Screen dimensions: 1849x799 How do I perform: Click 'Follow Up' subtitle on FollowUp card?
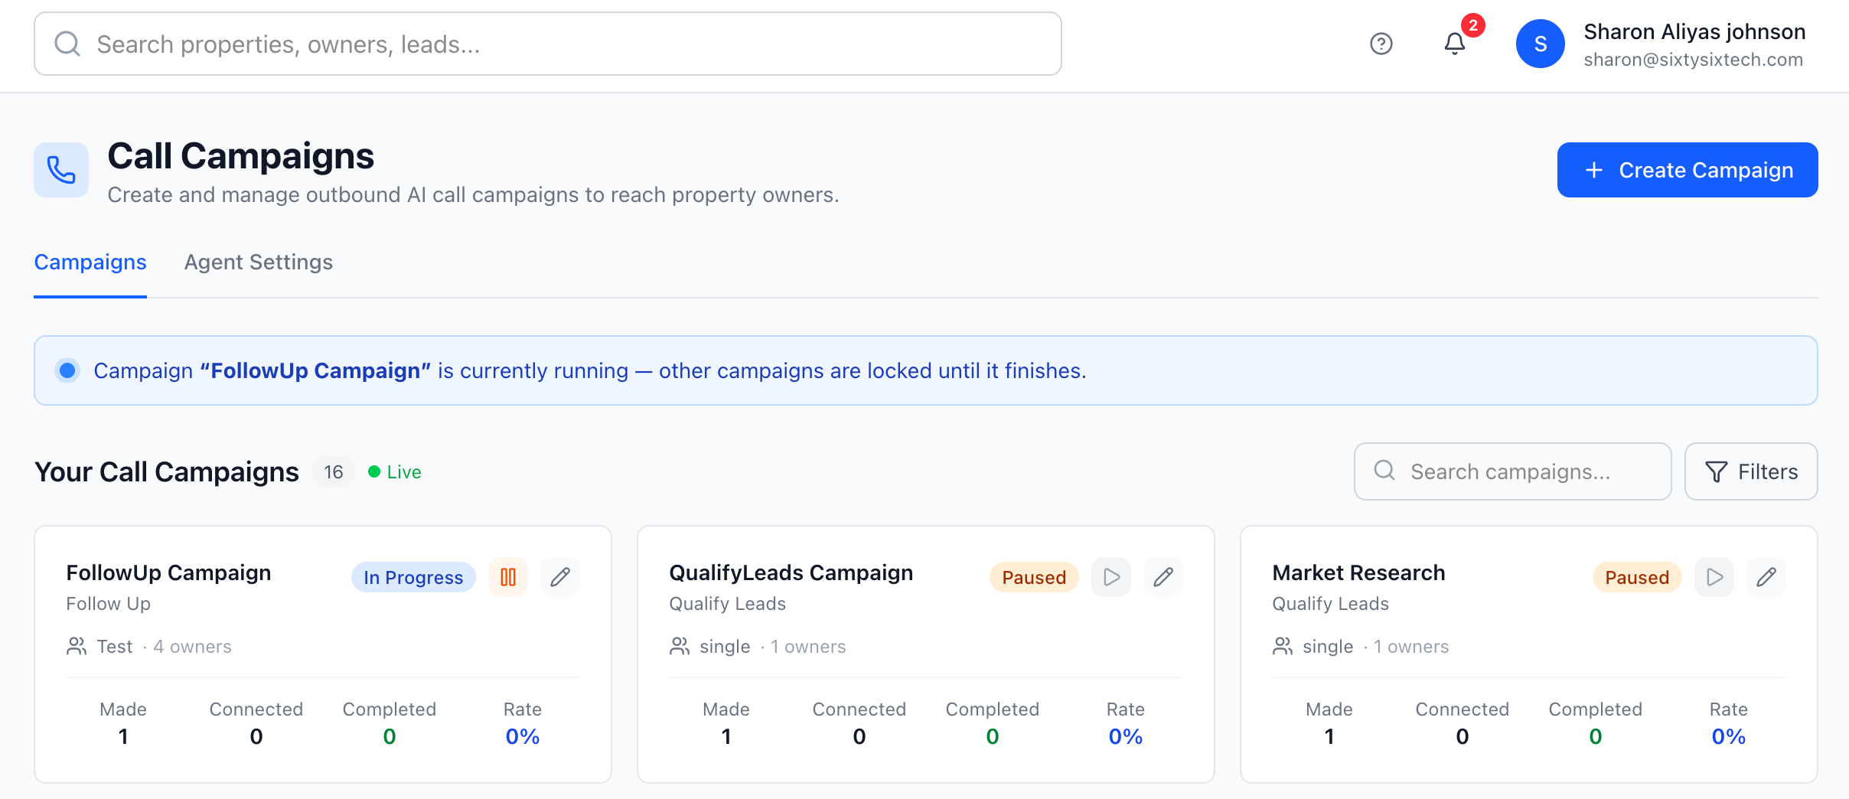109,604
